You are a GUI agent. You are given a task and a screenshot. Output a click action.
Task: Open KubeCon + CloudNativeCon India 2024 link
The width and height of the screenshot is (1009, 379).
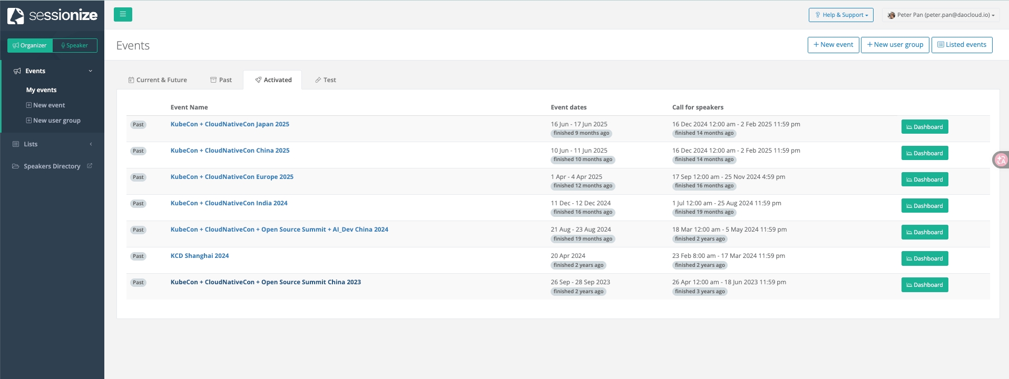pos(229,203)
